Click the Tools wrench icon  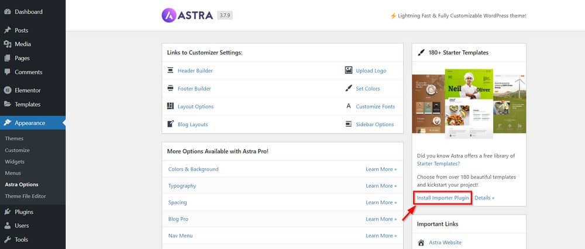point(7,240)
